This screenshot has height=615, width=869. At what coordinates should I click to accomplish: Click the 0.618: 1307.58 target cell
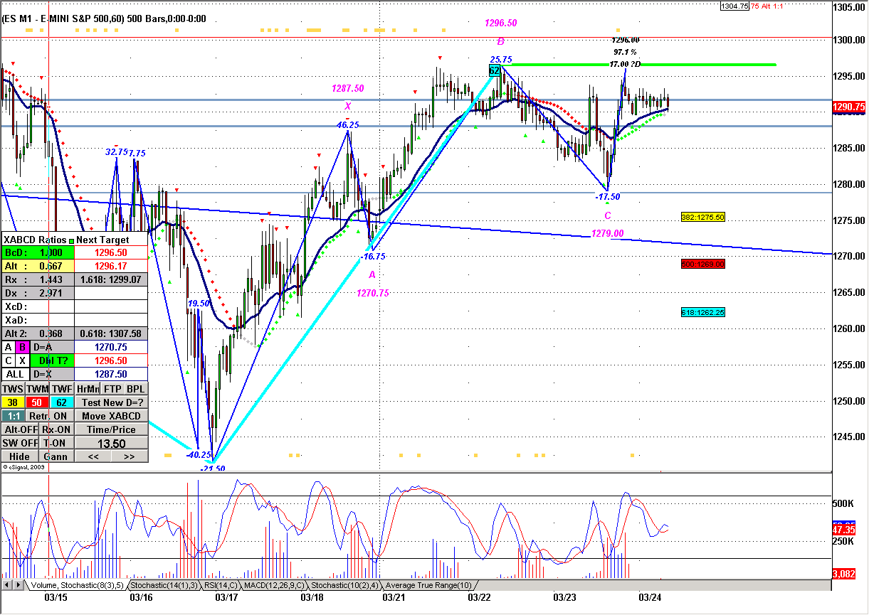pyautogui.click(x=111, y=333)
